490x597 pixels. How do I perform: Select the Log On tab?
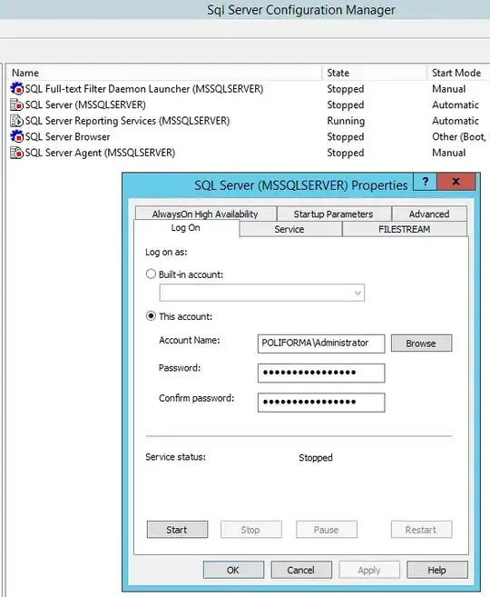(185, 228)
